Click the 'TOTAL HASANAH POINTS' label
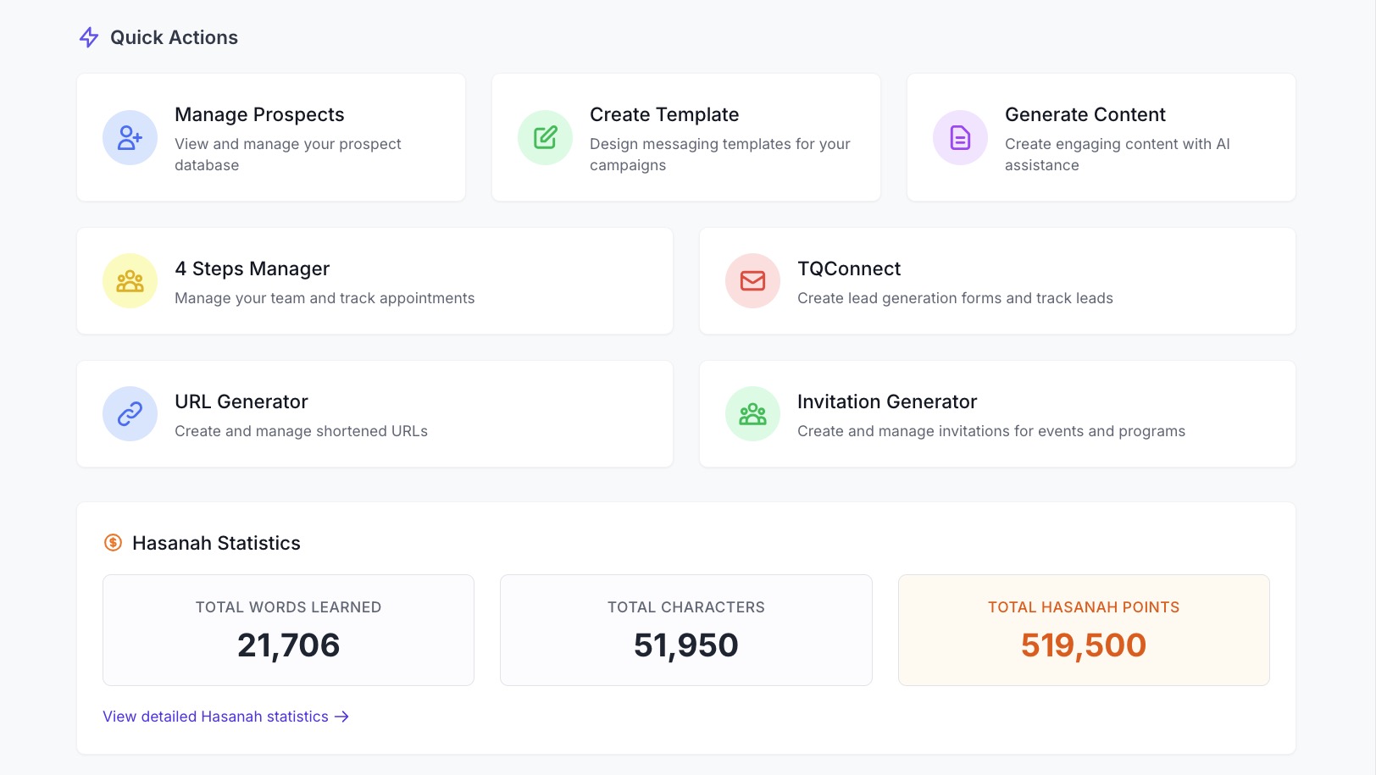Image resolution: width=1376 pixels, height=775 pixels. click(x=1084, y=607)
